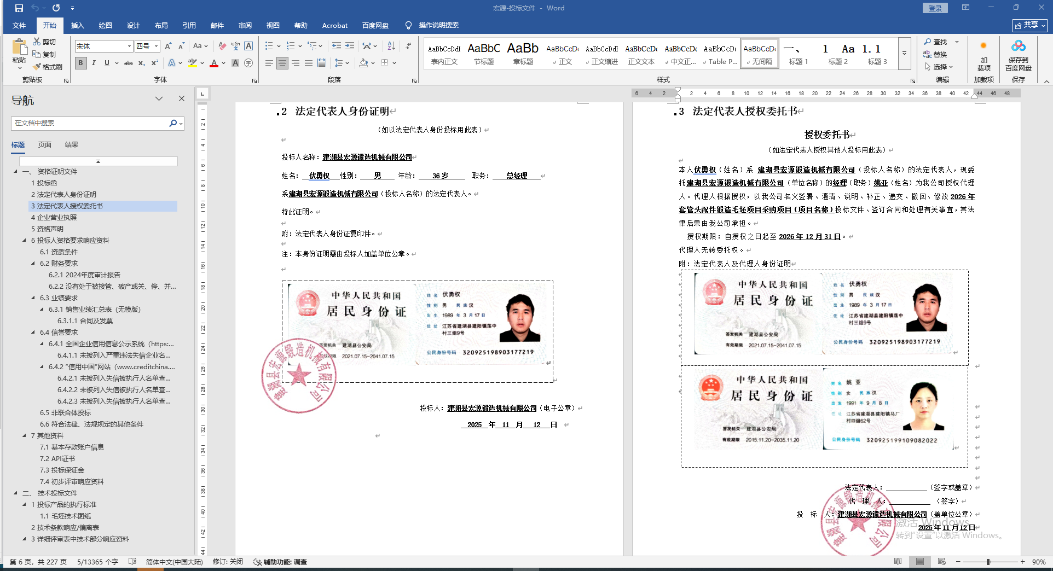
Task: Click the red font color button
Action: click(214, 63)
